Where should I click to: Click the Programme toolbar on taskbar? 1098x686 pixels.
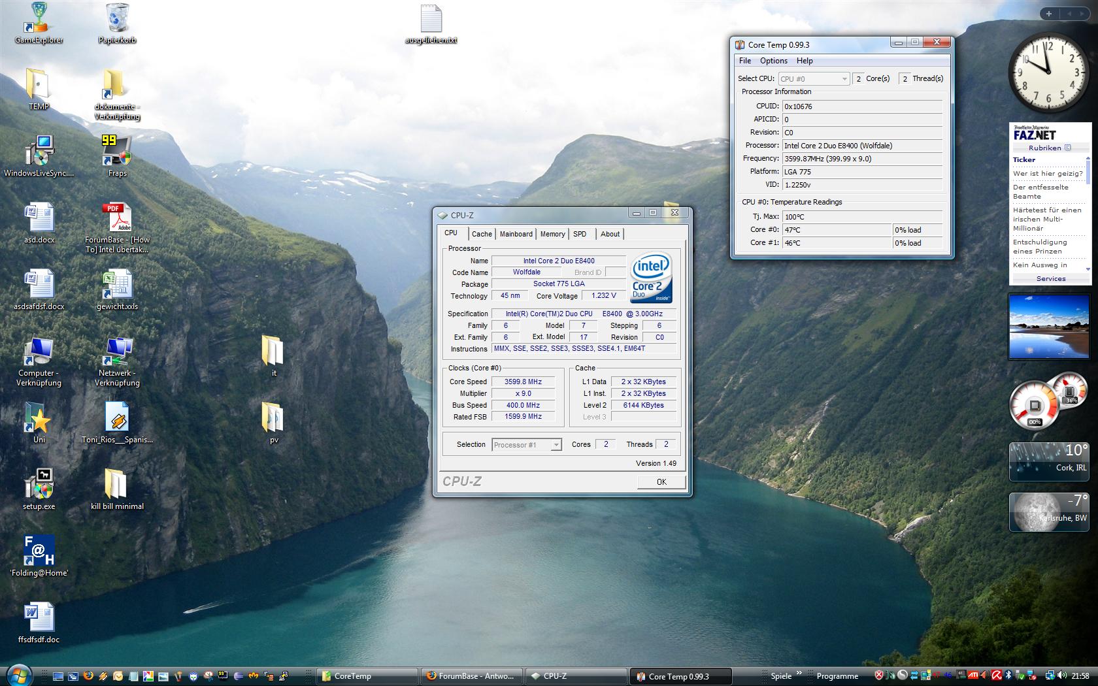837,676
